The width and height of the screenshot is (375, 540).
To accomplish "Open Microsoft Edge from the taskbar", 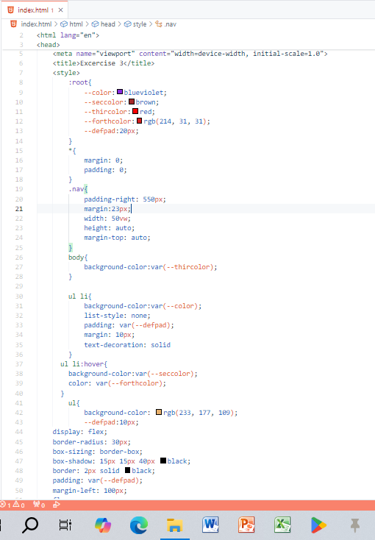I will tap(139, 525).
